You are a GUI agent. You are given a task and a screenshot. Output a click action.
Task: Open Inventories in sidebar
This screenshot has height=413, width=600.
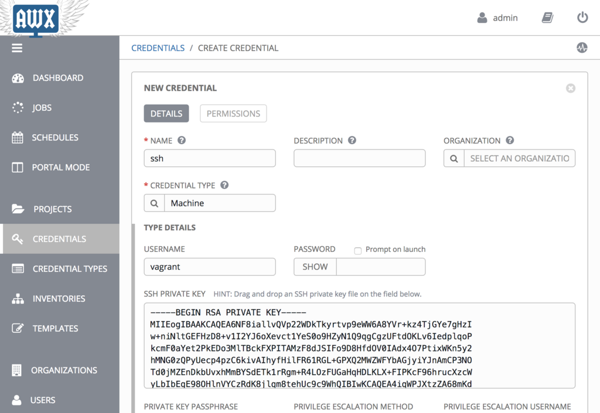pos(60,299)
